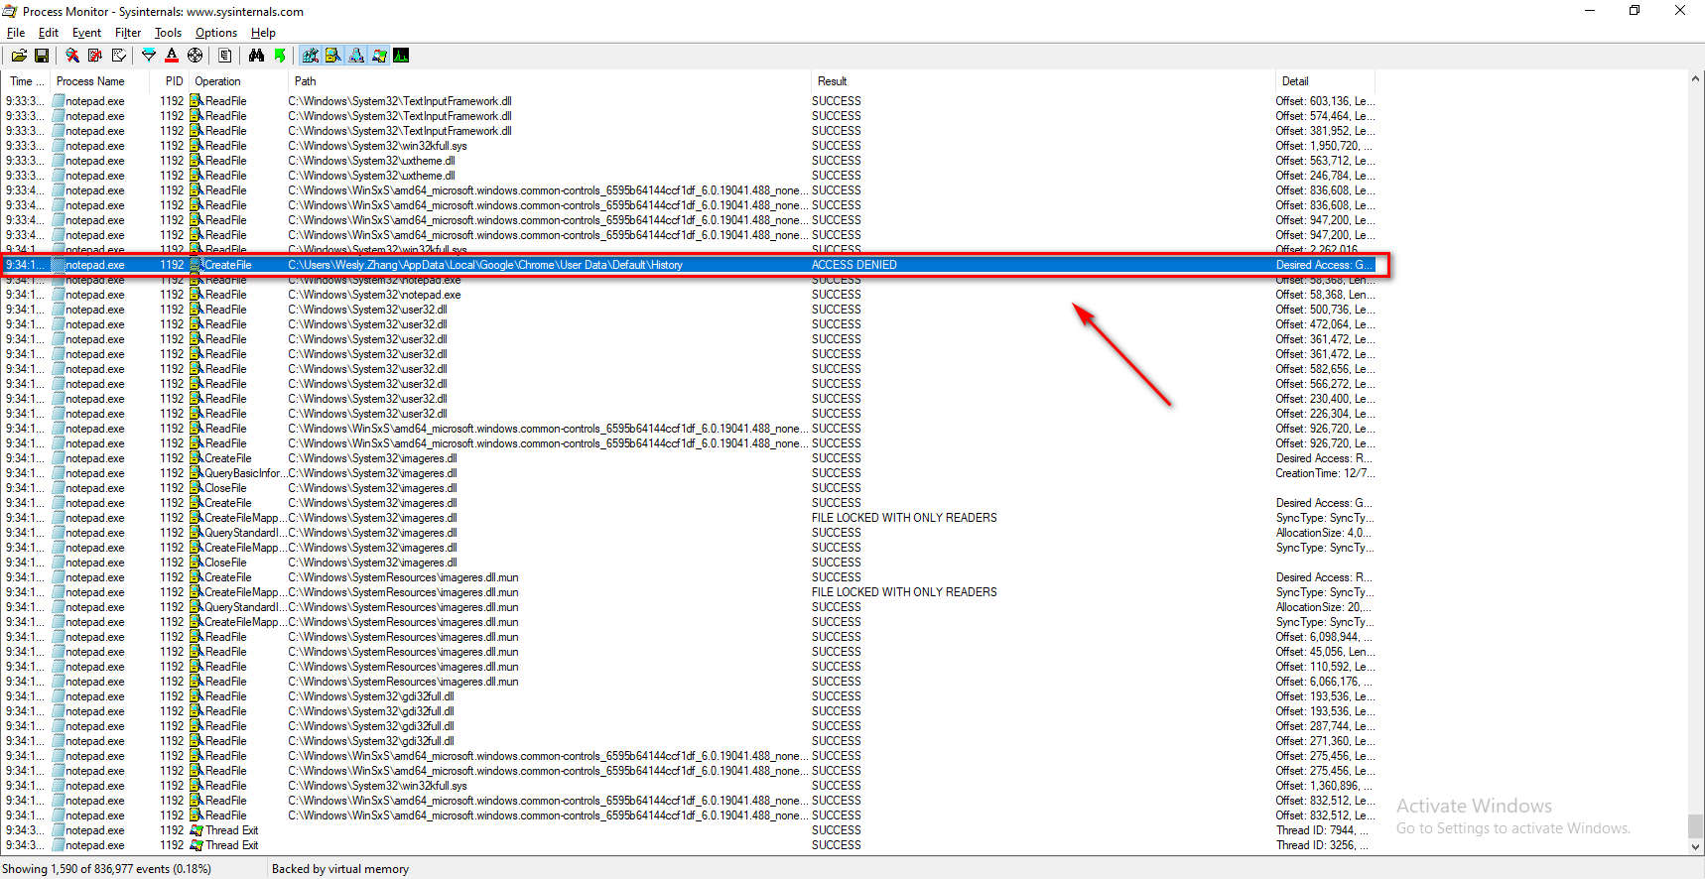Click the Offset: 230,400 detail cell
Viewport: 1705px width, 879px height.
1325,399
